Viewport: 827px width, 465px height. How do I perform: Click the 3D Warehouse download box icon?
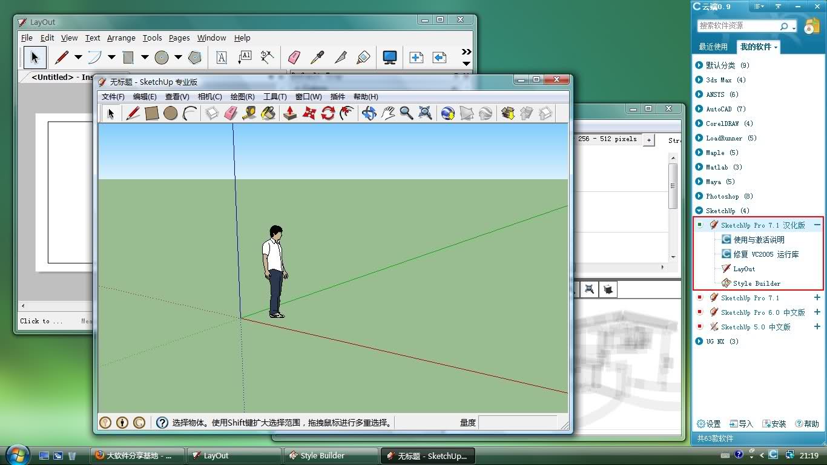coord(507,113)
